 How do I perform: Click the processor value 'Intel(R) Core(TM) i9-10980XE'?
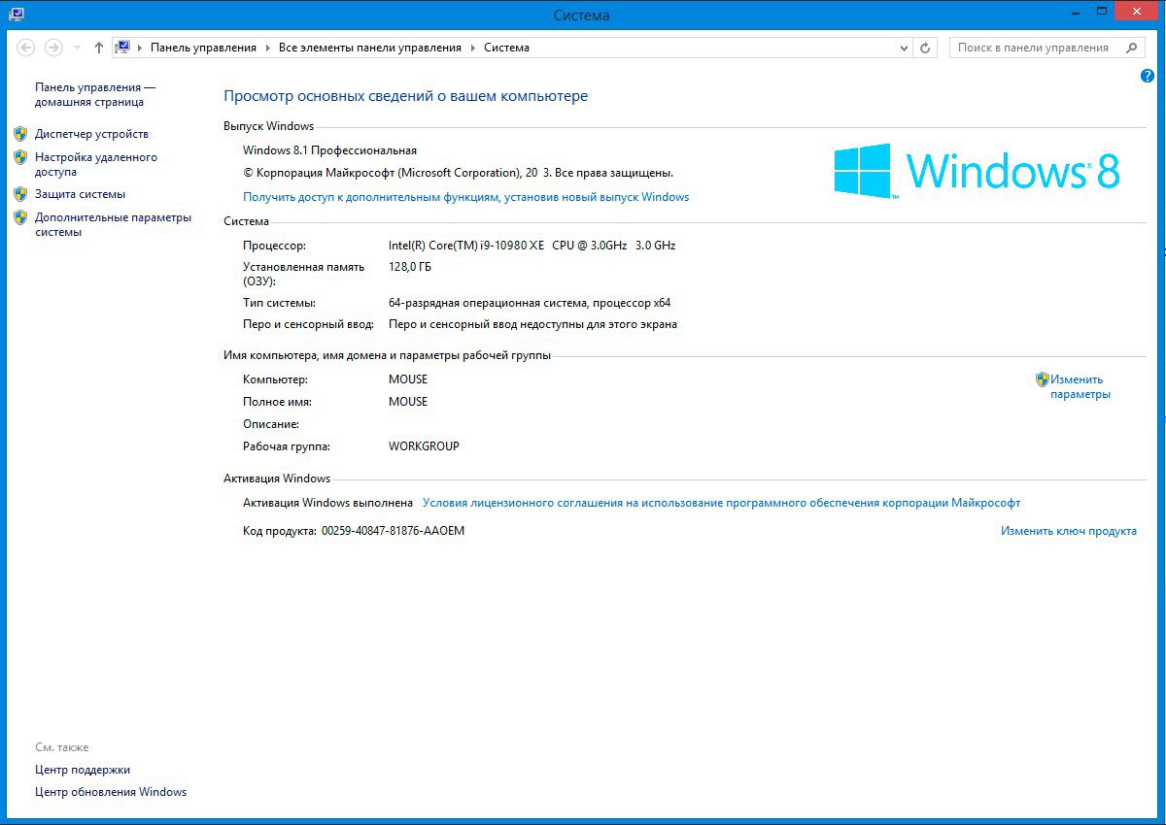[x=466, y=246]
